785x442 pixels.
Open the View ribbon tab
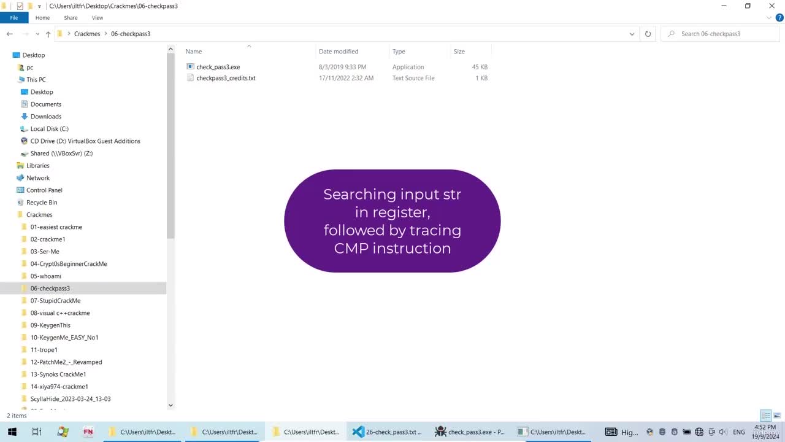tap(98, 18)
